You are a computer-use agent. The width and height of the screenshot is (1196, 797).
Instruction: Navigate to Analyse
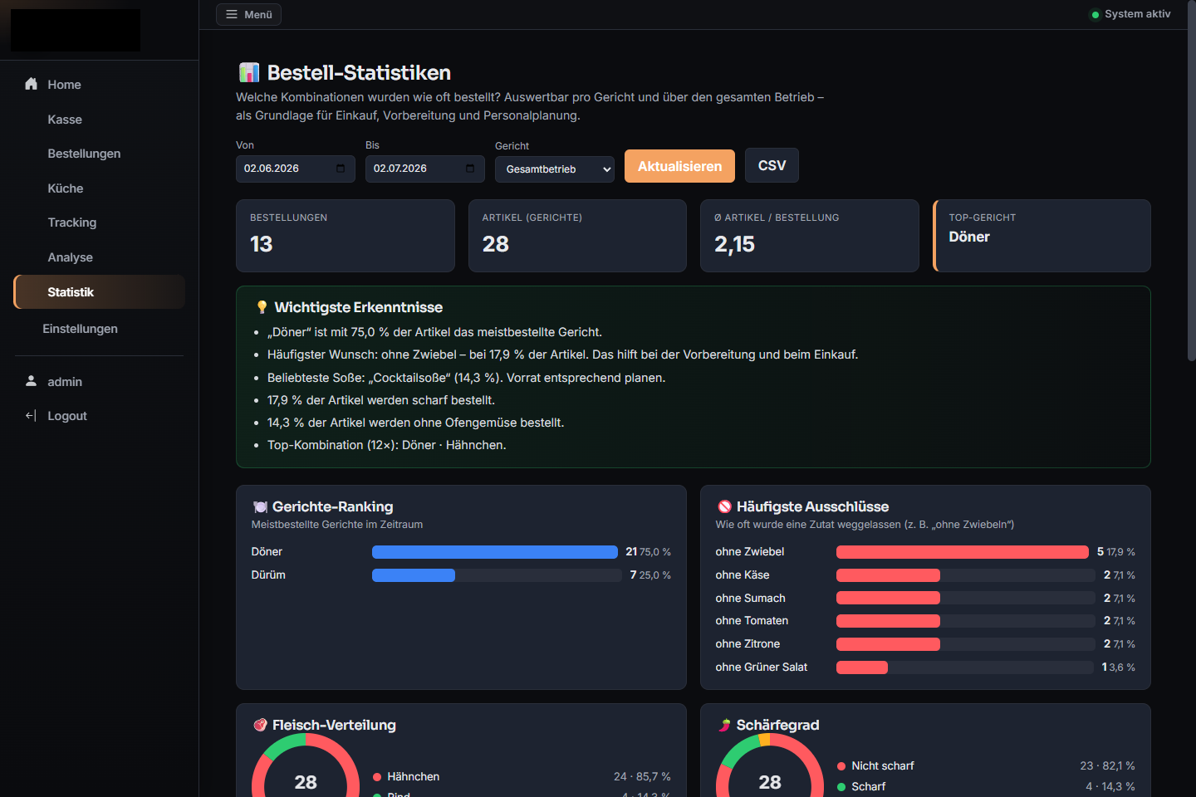coord(99,257)
